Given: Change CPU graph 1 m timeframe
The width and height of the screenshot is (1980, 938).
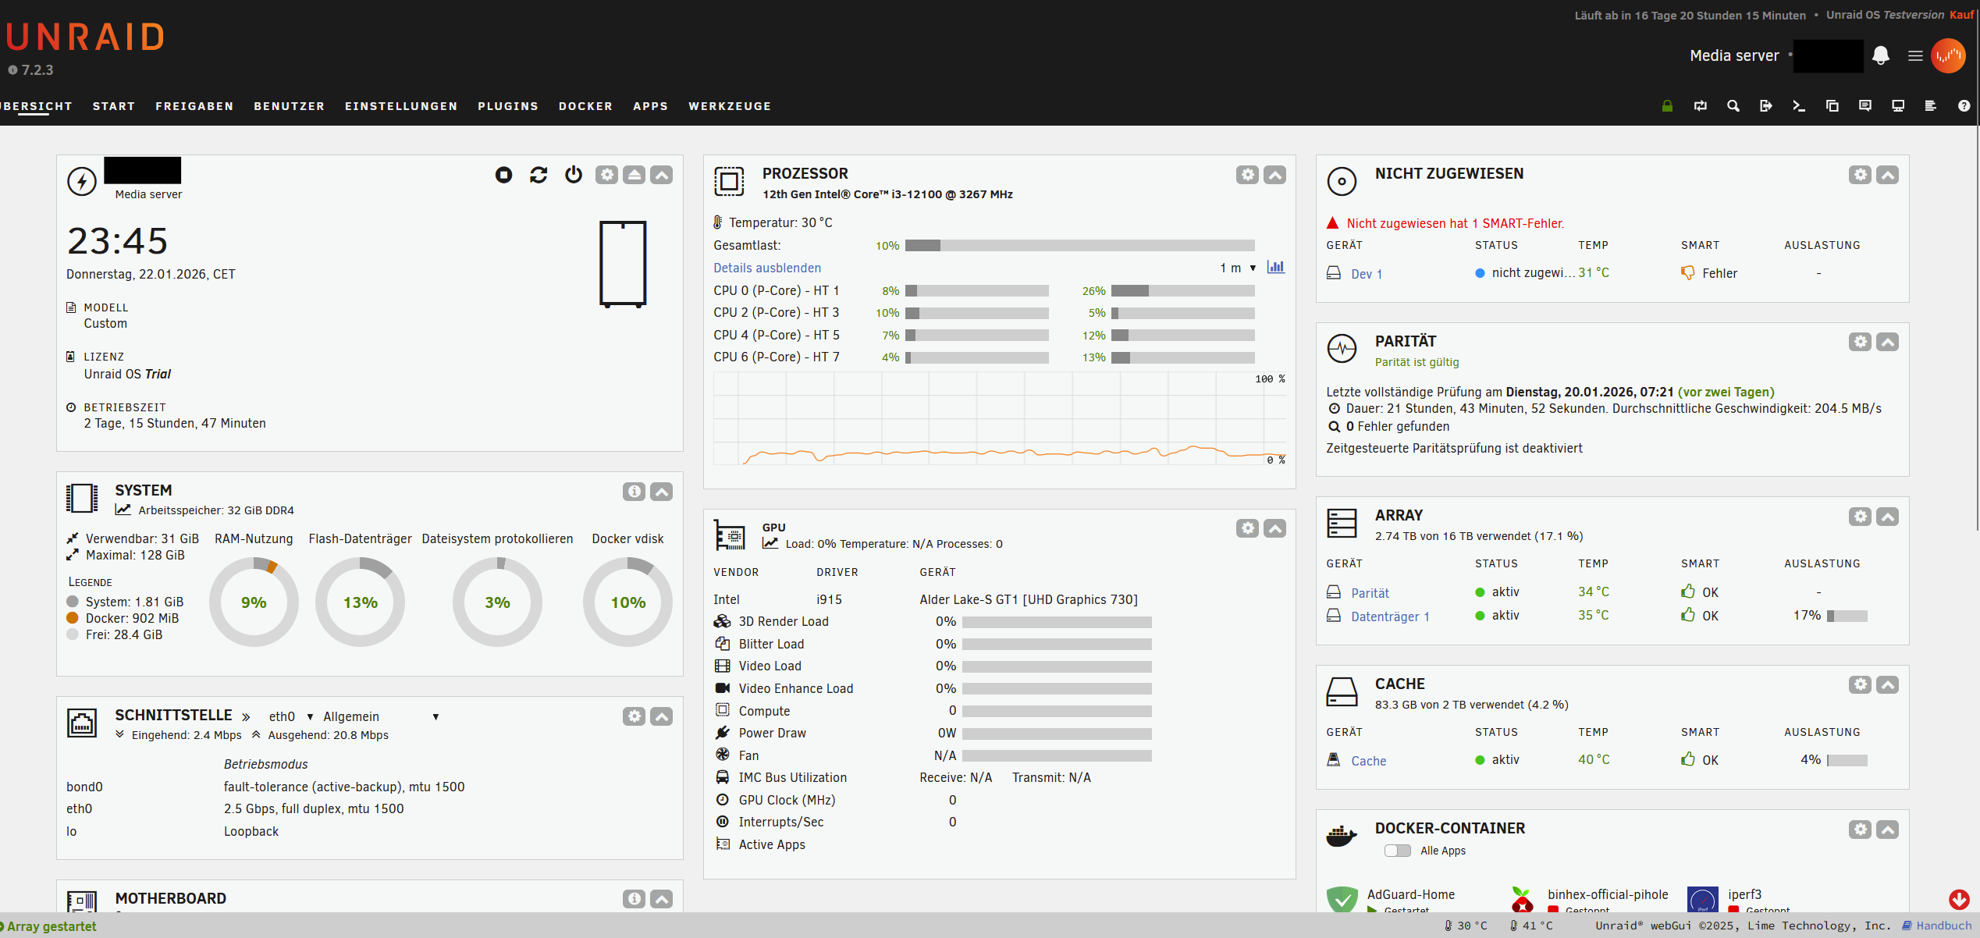Looking at the screenshot, I should [x=1238, y=268].
